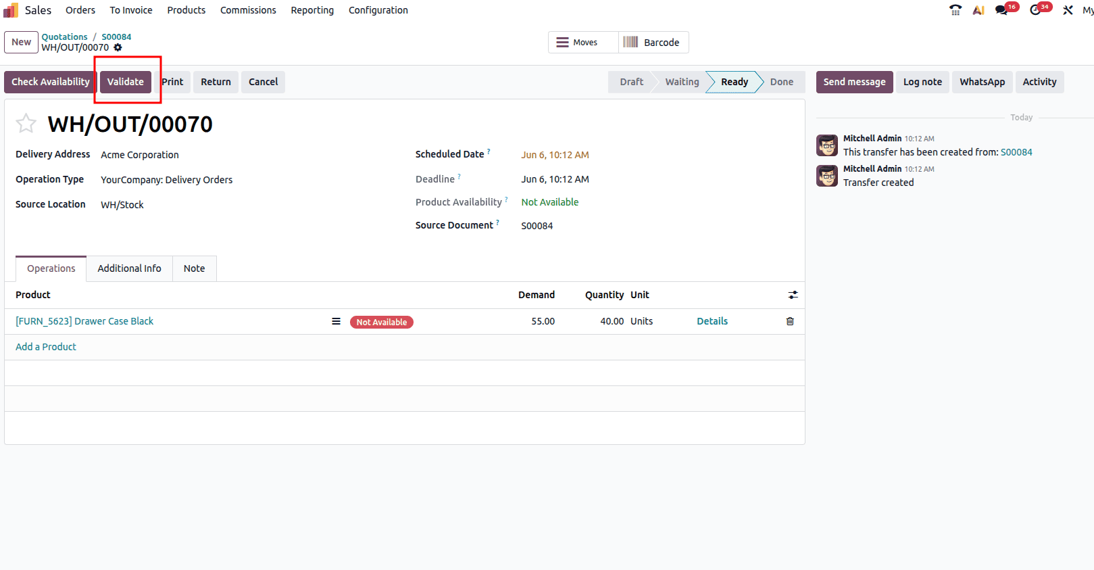
Task: Go to S00084 breadcrumb
Action: point(116,37)
